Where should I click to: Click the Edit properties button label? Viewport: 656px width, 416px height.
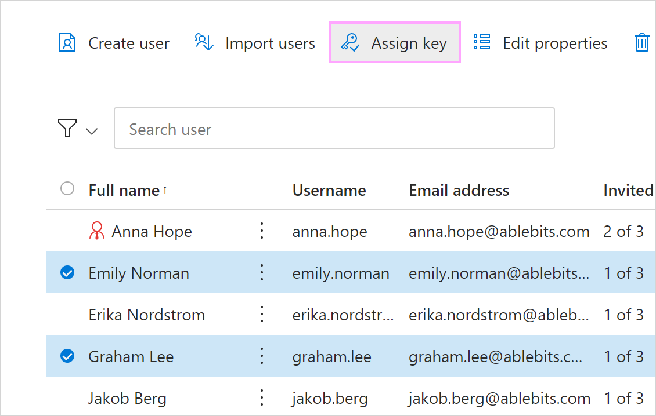[555, 43]
